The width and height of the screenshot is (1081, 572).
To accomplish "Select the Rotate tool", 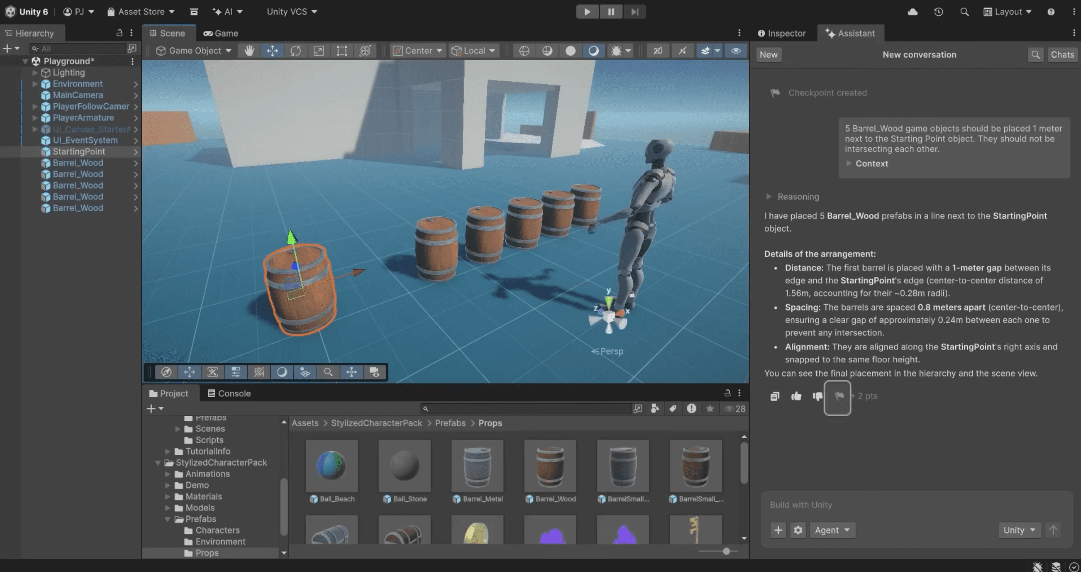I will pos(296,51).
